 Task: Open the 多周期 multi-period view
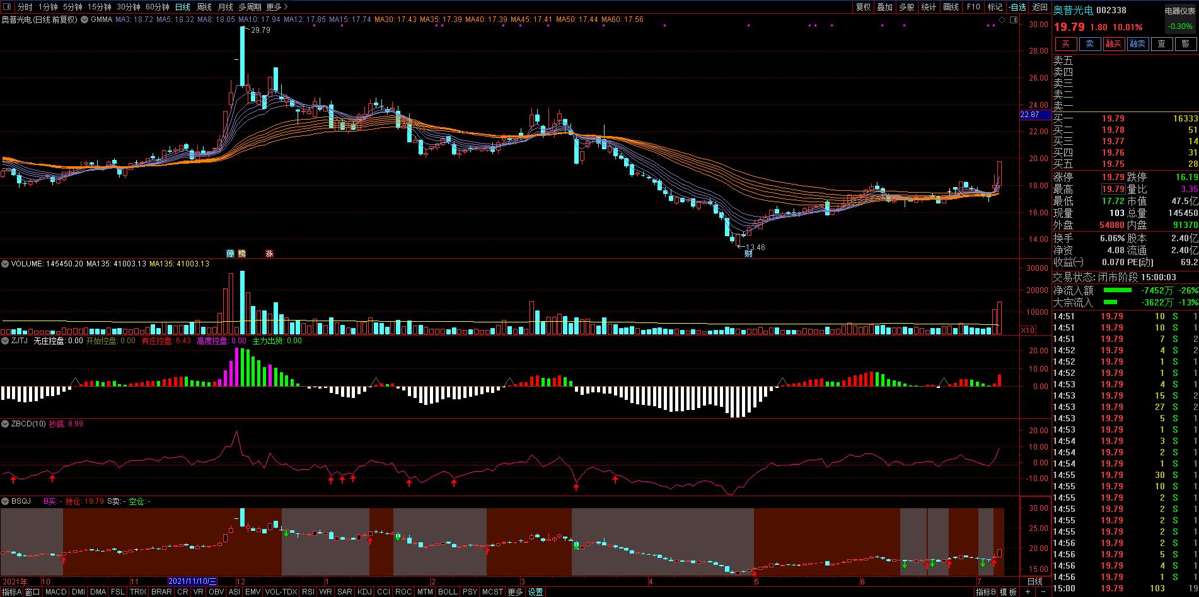[250, 7]
